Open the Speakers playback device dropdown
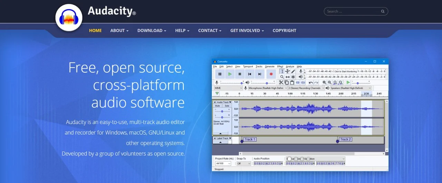 (x=351, y=88)
